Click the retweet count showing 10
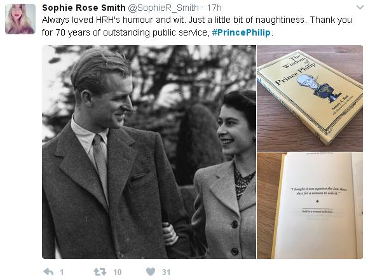The height and width of the screenshot is (280, 368). tap(118, 272)
